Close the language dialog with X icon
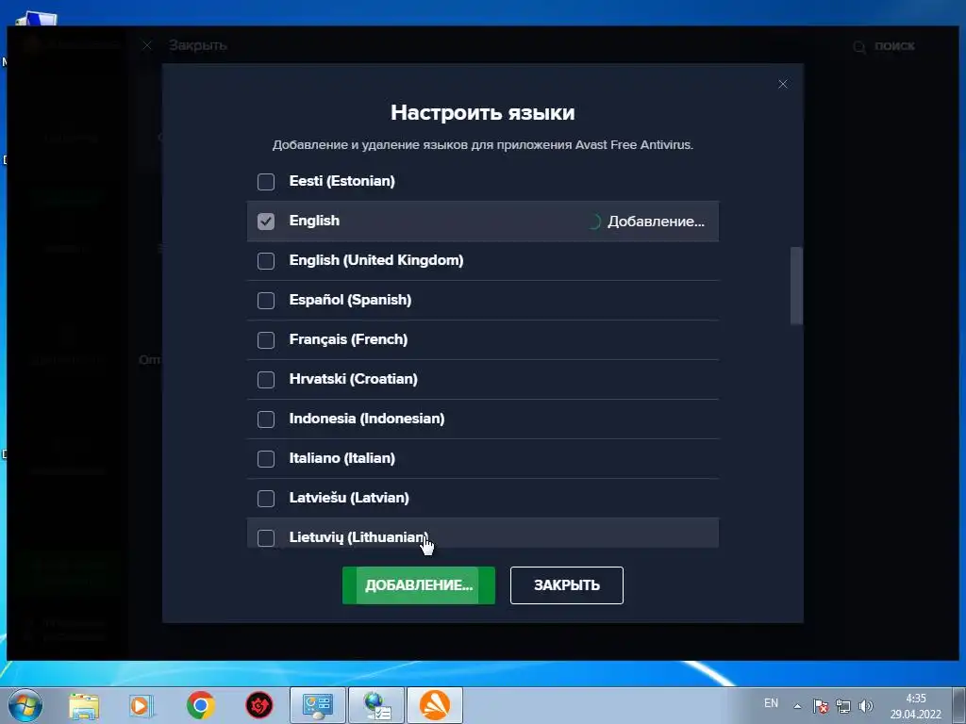966x724 pixels. coord(782,84)
